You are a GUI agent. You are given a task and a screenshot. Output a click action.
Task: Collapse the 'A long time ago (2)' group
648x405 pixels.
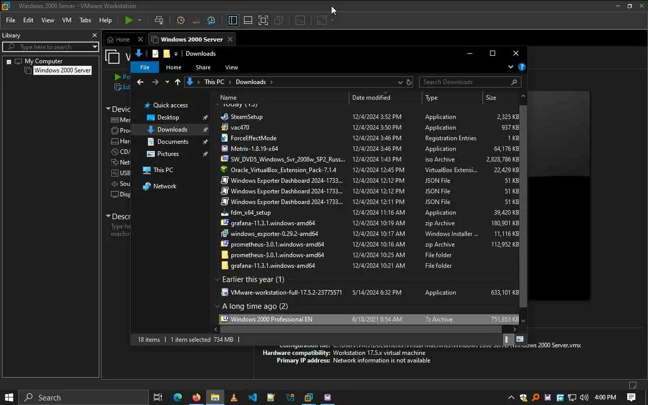pyautogui.click(x=217, y=306)
